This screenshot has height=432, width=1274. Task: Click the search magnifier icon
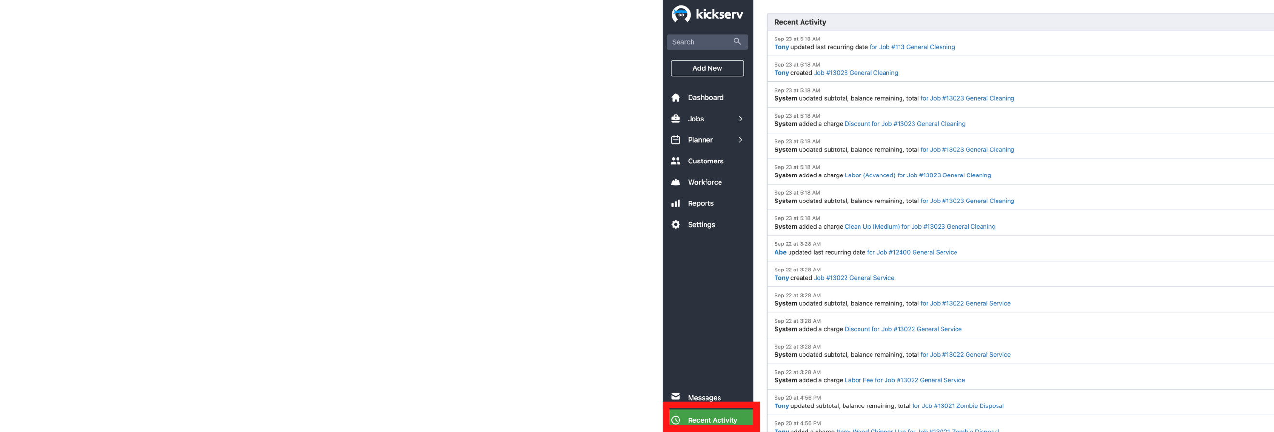coord(737,41)
